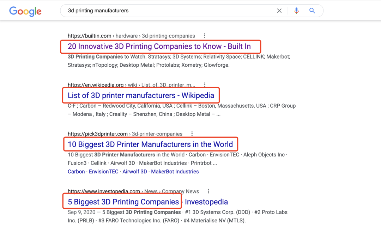Start voice search with microphone icon
The height and width of the screenshot is (233, 381).
tap(296, 11)
